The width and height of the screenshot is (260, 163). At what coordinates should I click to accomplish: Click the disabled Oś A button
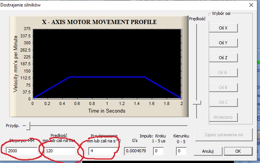coord(223,73)
